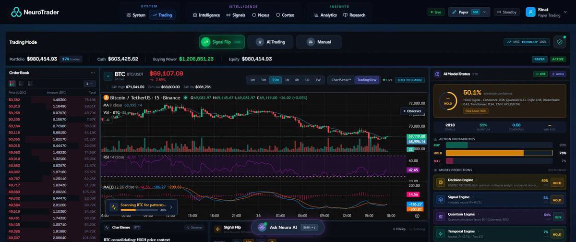576x242 pixels.
Task: Select the 1m timeframe
Action: pos(252,80)
